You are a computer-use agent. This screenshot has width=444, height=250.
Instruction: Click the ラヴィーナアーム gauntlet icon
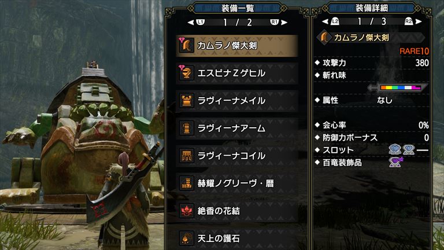(x=187, y=128)
